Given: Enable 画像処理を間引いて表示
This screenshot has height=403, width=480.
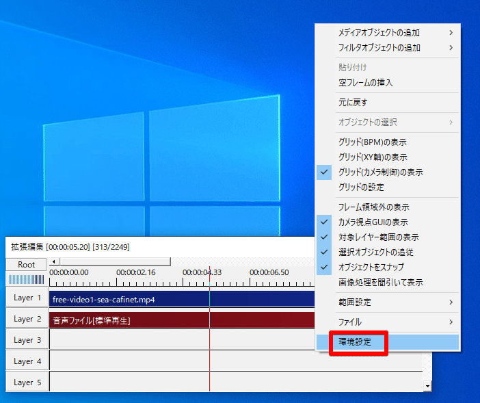Looking at the screenshot, I should 388,282.
